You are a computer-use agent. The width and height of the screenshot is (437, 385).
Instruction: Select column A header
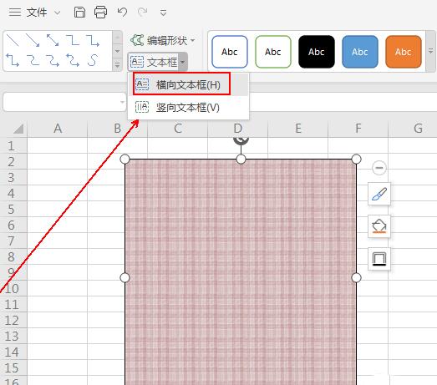point(58,129)
